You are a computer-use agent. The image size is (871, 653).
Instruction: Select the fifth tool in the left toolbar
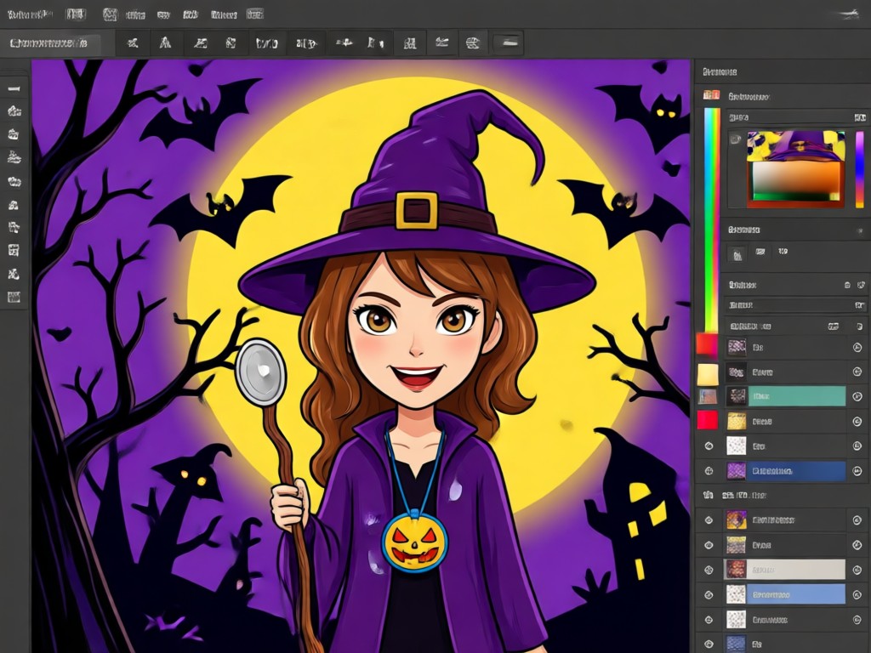click(x=14, y=182)
